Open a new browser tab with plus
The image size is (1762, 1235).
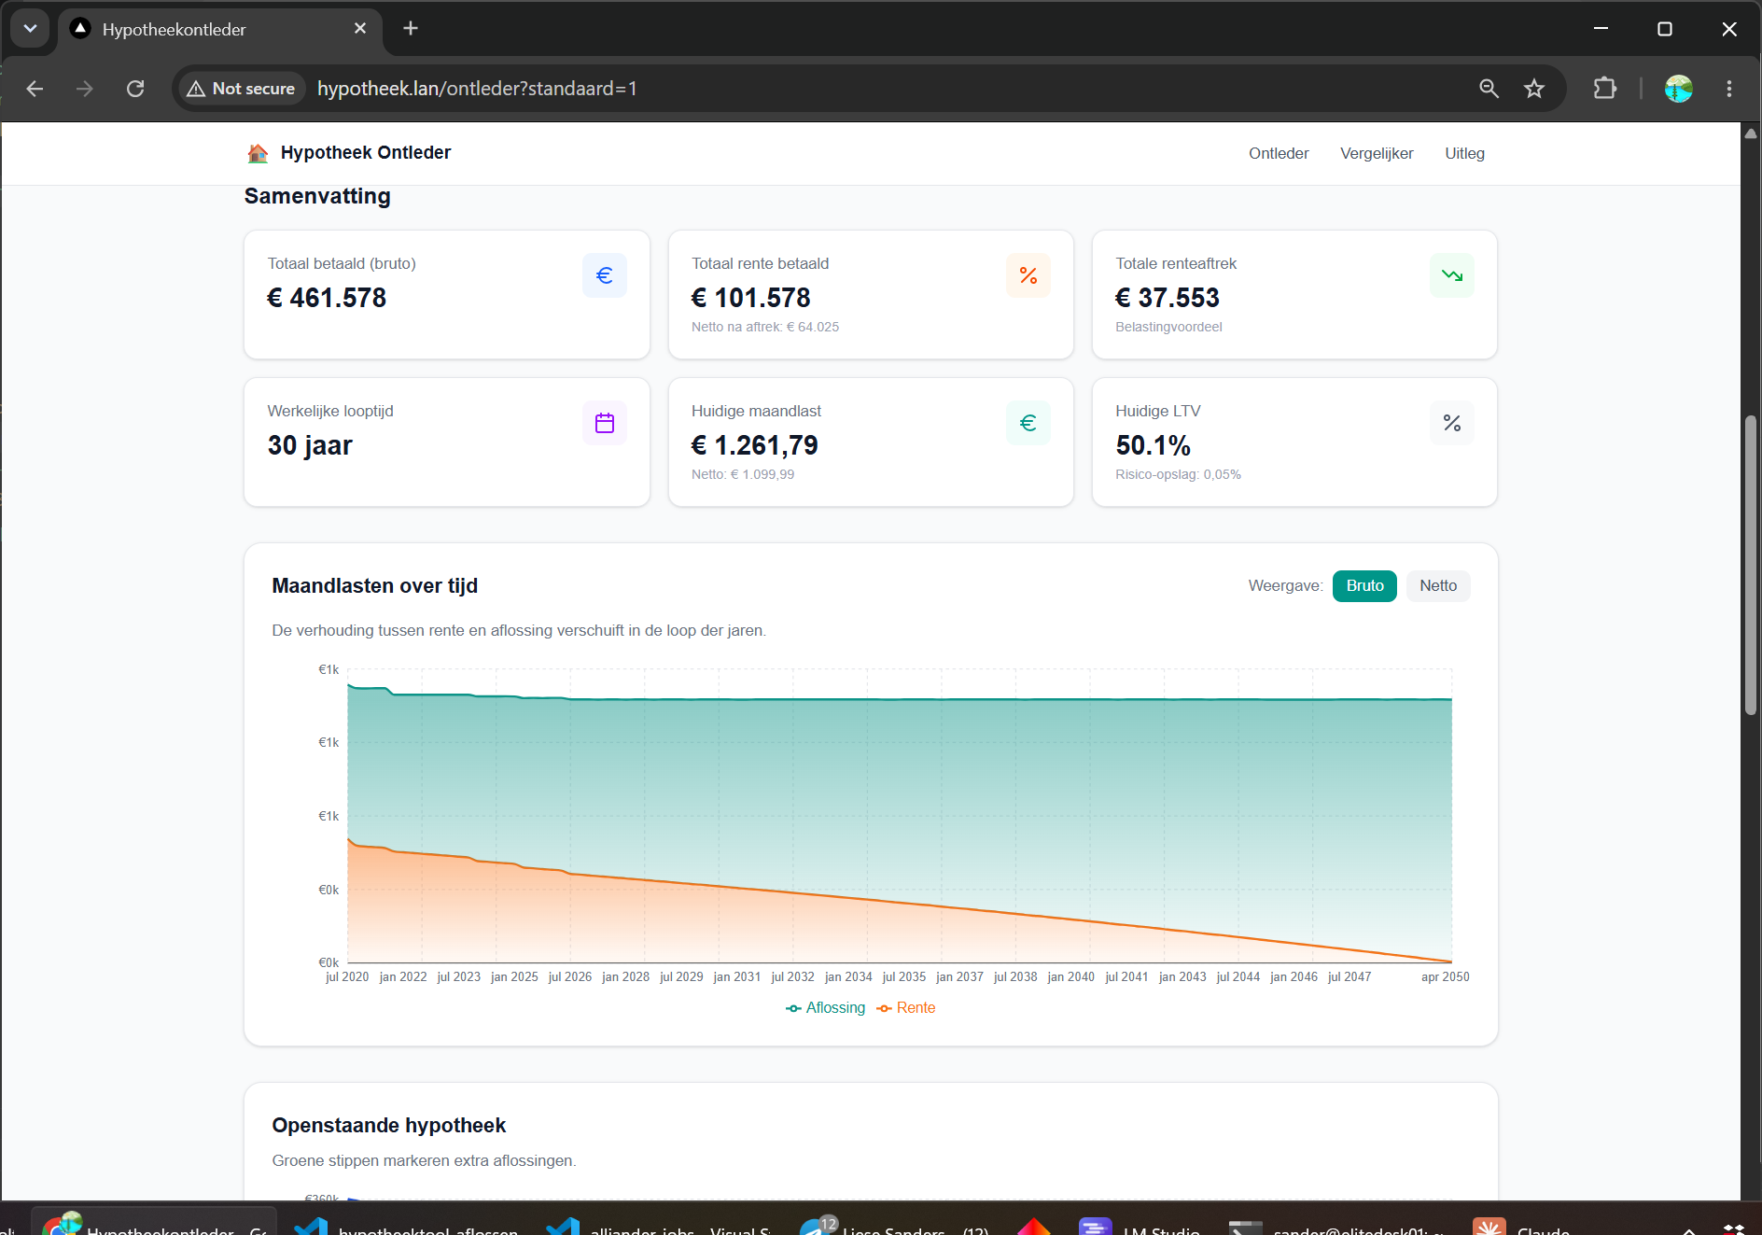click(411, 29)
